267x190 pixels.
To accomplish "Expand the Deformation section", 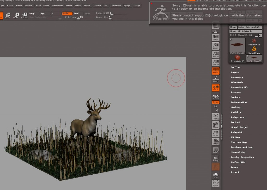I will [239, 102].
